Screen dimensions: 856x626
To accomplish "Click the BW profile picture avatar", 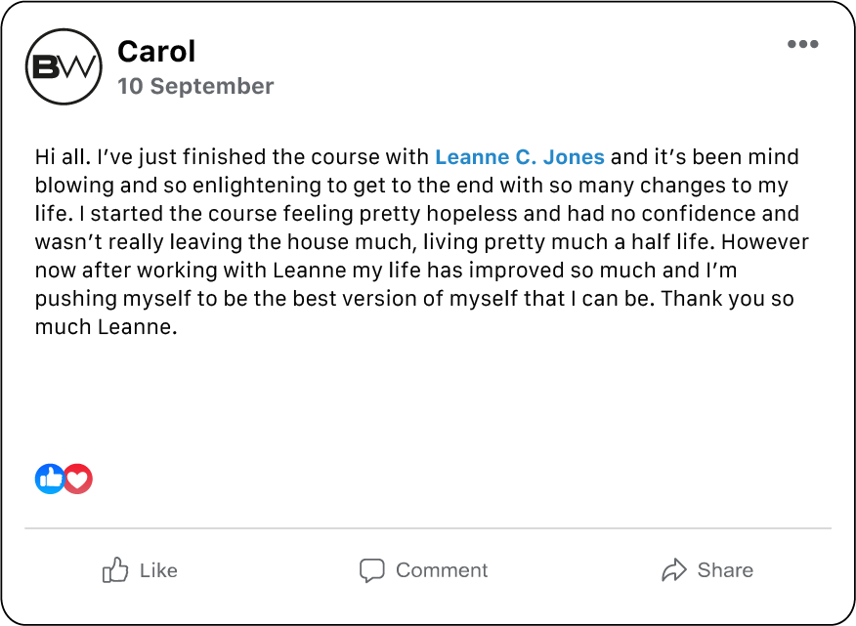I will (64, 66).
